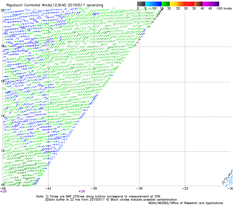Click the longitude label '-42'
This screenshot has width=233, height=205.
(48, 189)
